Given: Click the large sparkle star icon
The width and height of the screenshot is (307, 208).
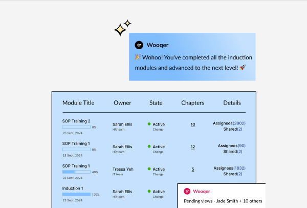Looking at the screenshot, I should click(120, 30).
